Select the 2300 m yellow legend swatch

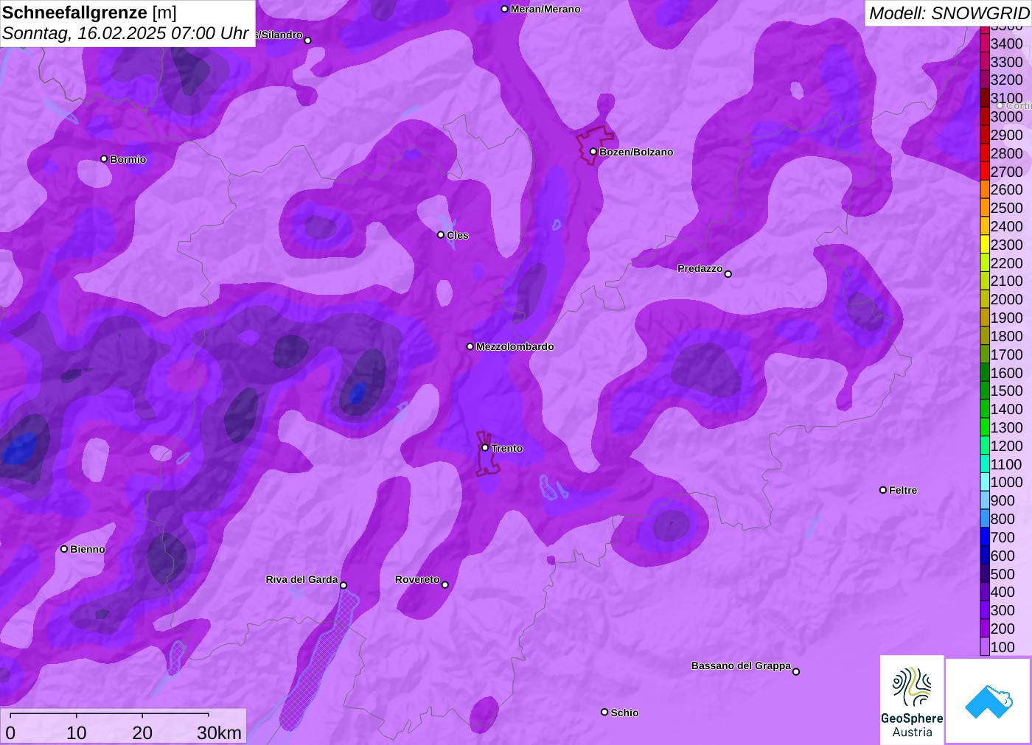[985, 245]
